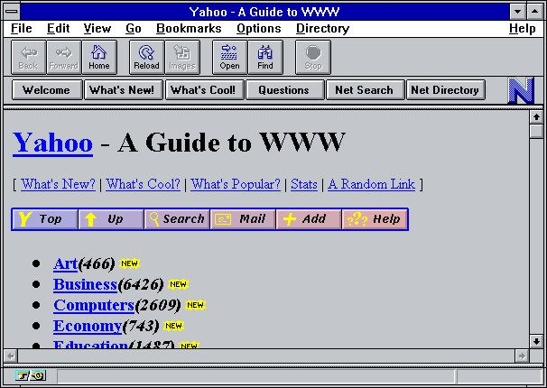Click the What's Cool! directory button

(x=204, y=90)
